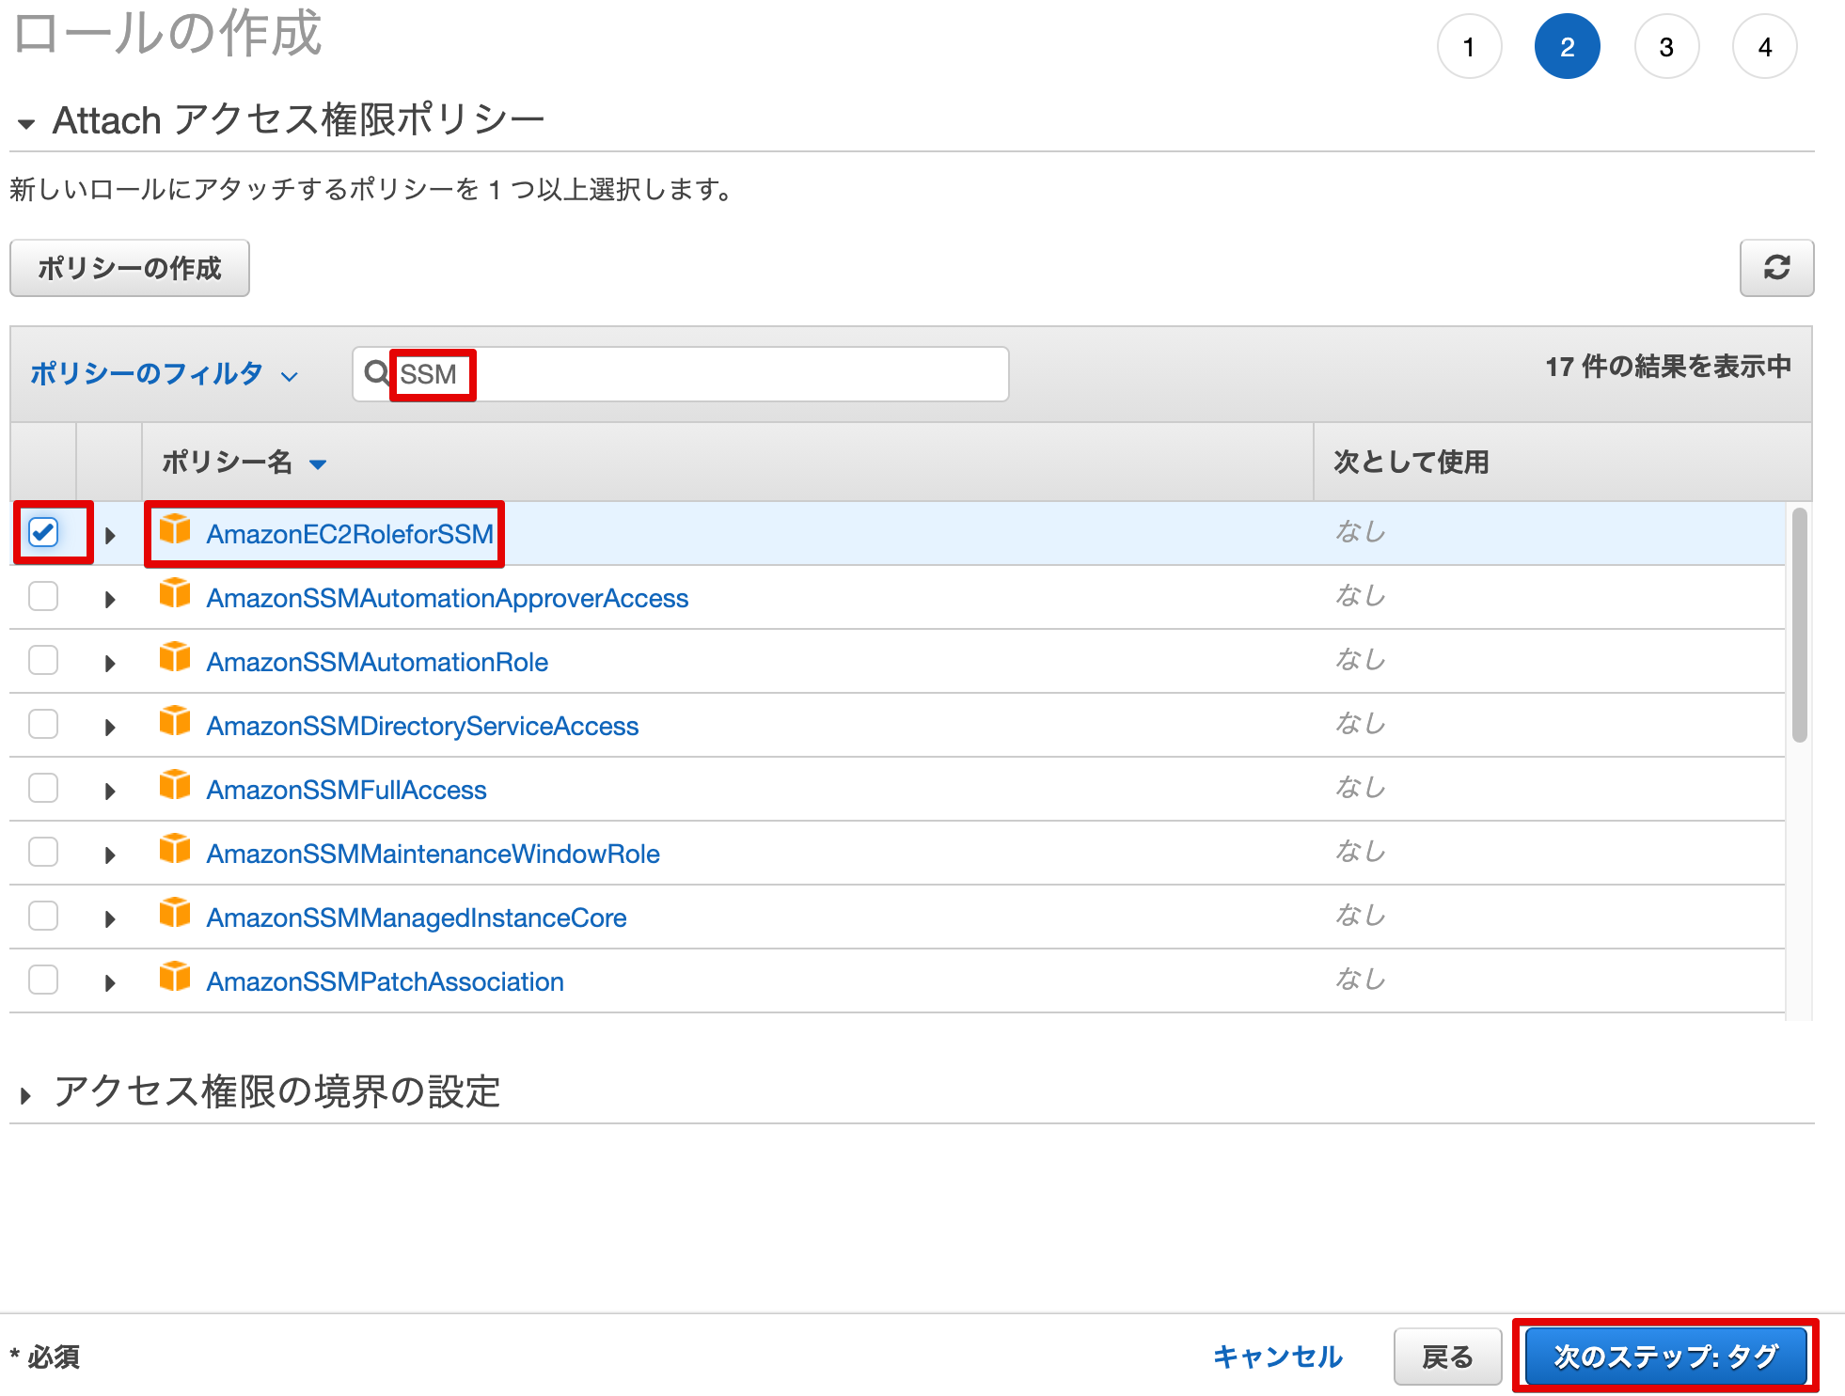Enable the AmazonSSMMaintenanceWindowRole checkbox

[x=43, y=852]
